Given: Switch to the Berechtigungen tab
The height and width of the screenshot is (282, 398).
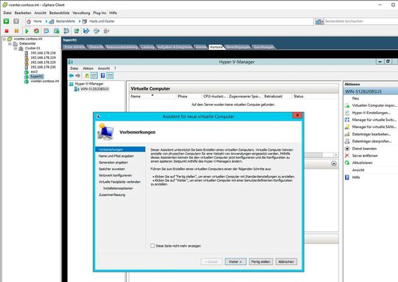Looking at the screenshot, I should click(238, 47).
